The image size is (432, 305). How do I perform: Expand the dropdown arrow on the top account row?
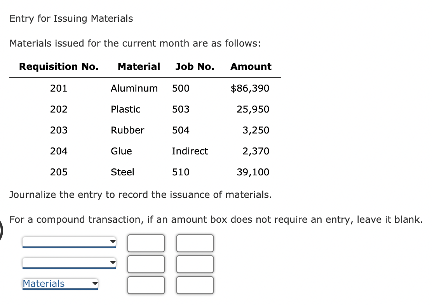point(112,242)
